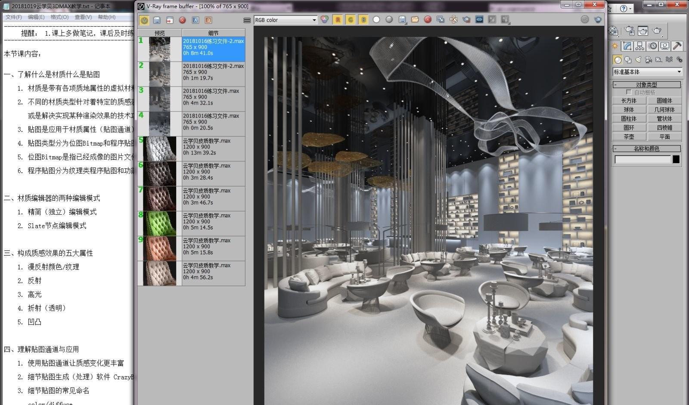Open the 标准基本体 dropdown
The height and width of the screenshot is (405, 689).
tap(647, 72)
